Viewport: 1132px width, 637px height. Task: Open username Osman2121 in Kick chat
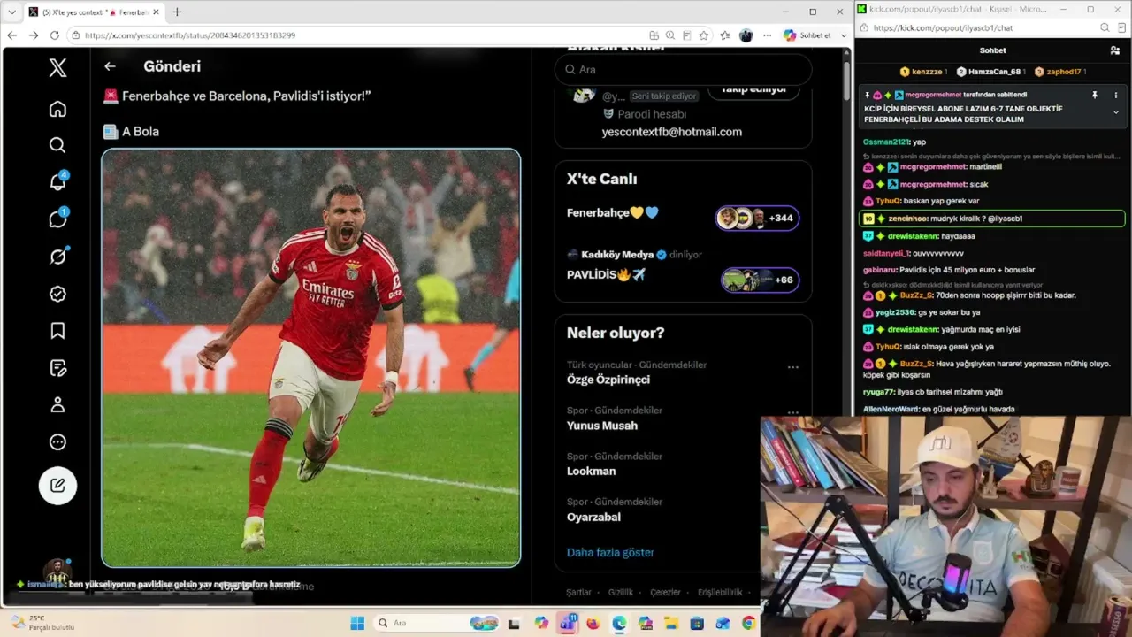coord(886,142)
